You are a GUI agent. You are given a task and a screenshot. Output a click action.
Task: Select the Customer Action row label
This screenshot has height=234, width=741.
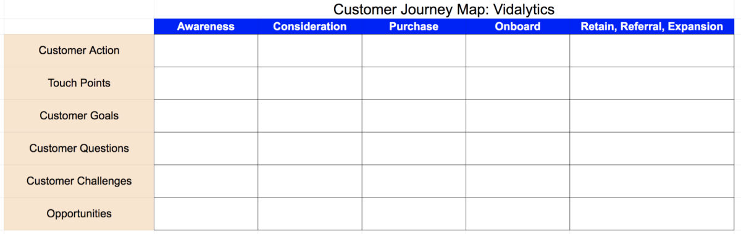(79, 51)
